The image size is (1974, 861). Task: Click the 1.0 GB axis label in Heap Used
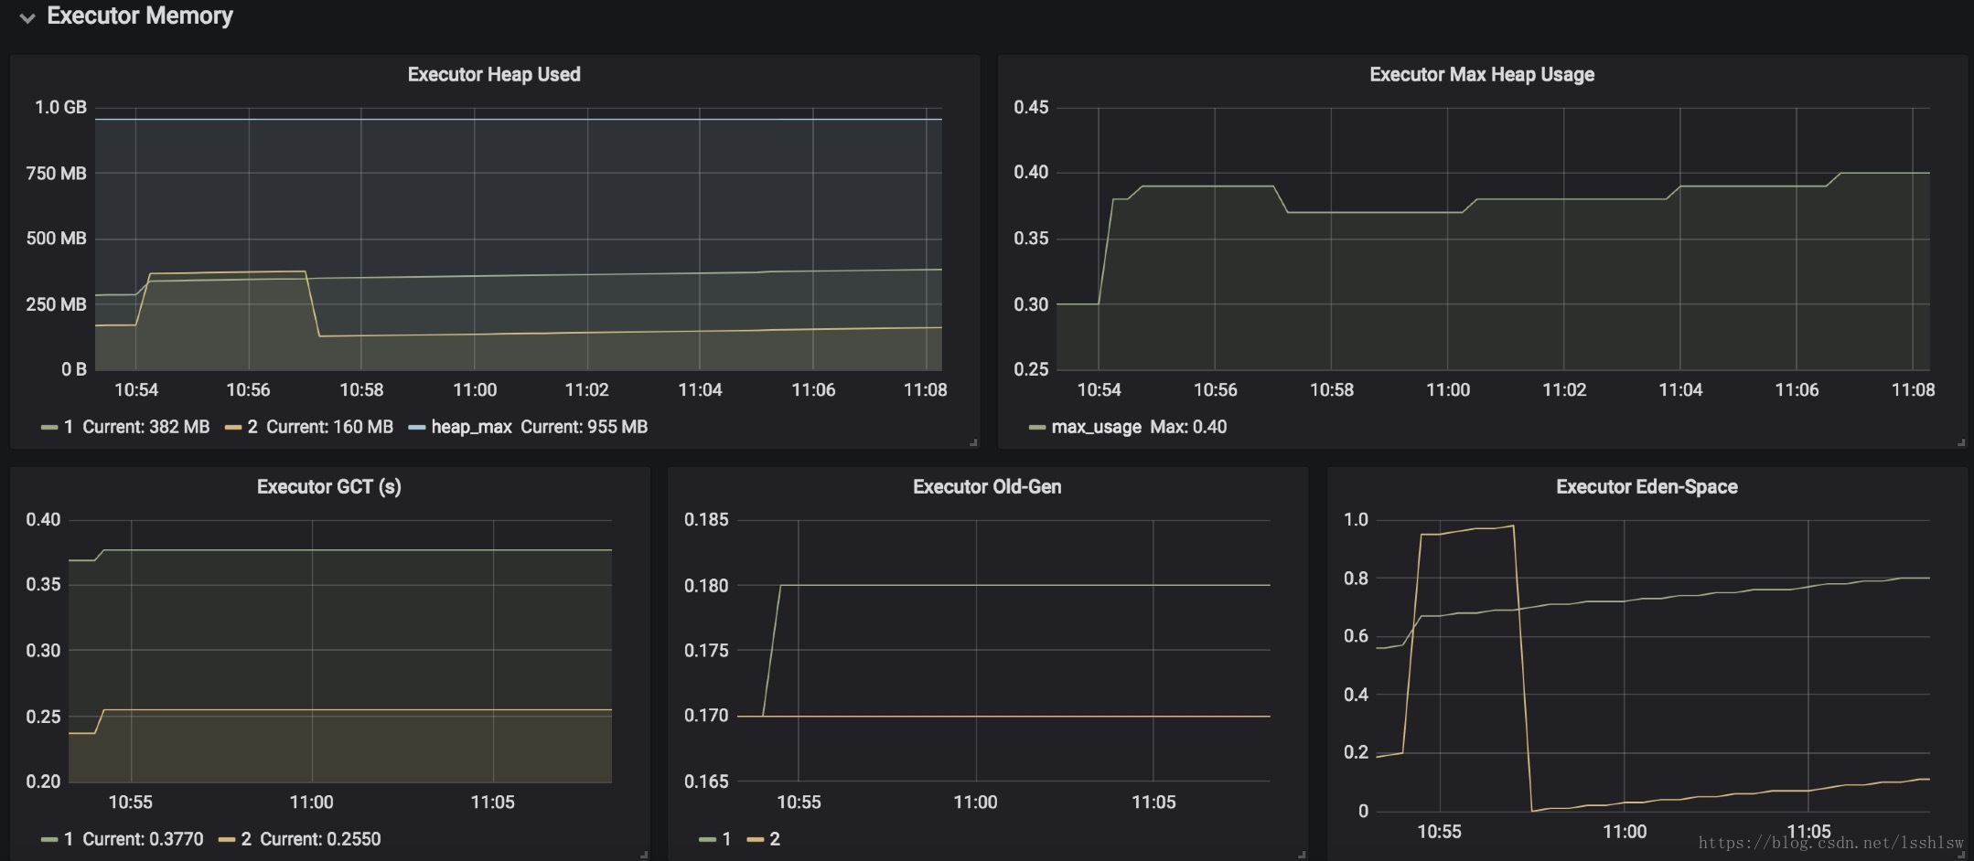(x=60, y=107)
